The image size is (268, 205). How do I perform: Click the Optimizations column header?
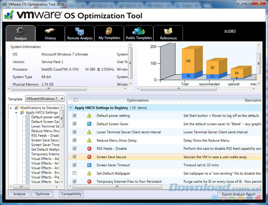pyautogui.click(x=138, y=100)
